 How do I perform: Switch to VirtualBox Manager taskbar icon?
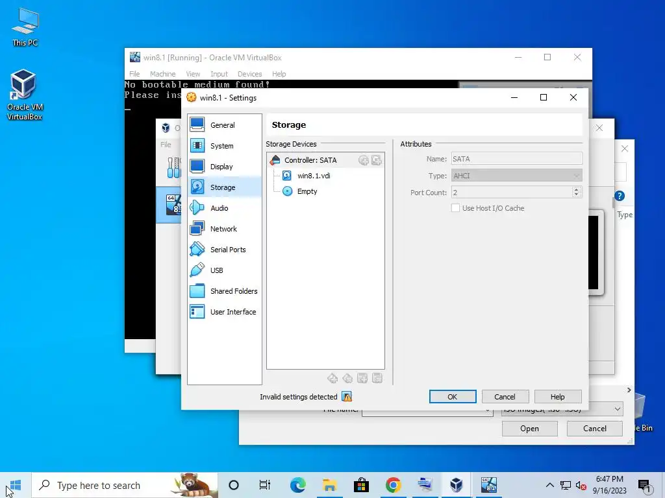(457, 485)
